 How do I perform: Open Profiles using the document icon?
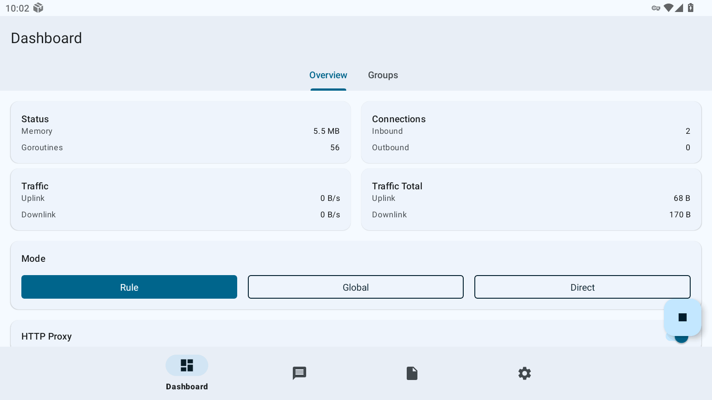coord(412,373)
